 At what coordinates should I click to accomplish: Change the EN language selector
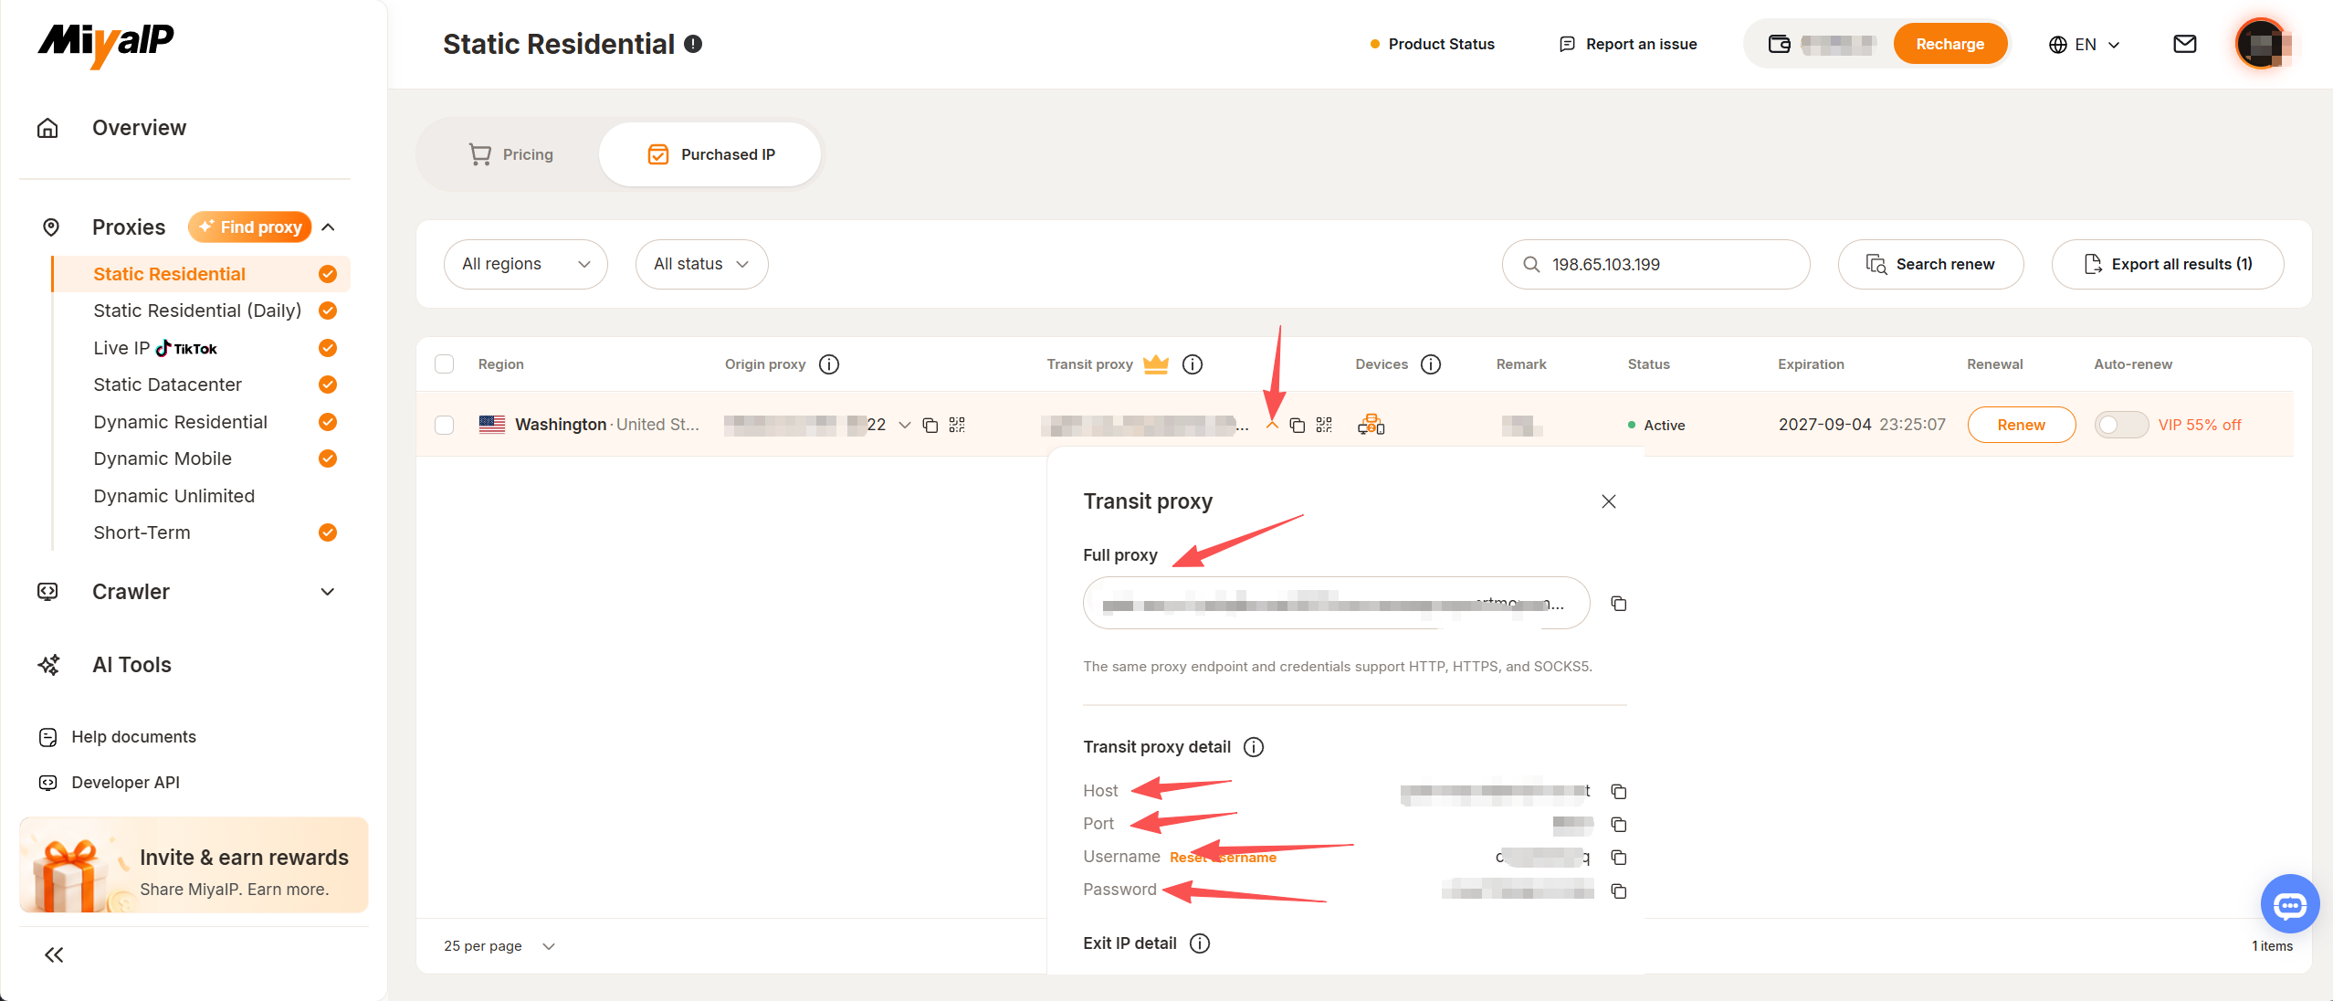point(2085,44)
